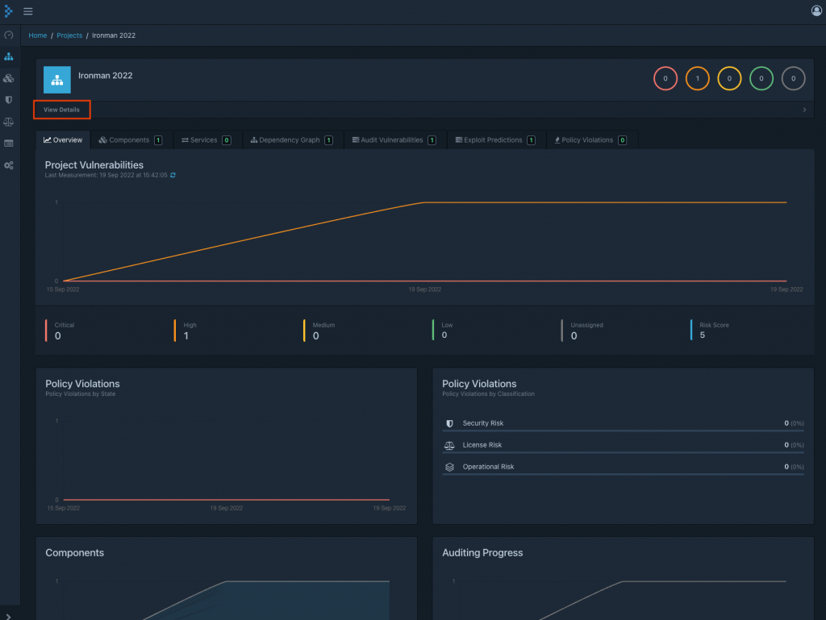Click the Critical vulnerability count label
Screen dimensions: 826x620
click(65, 325)
